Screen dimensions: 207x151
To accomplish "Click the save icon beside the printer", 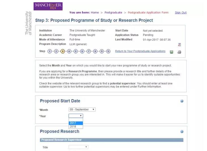I will click(x=172, y=52).
